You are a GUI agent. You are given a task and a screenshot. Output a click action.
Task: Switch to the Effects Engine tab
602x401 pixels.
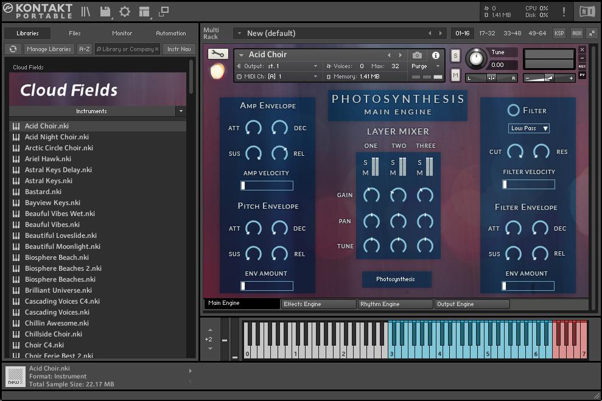[x=319, y=304]
